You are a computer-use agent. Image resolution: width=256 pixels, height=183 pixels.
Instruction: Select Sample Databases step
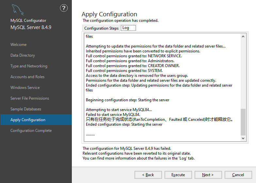click(26, 109)
